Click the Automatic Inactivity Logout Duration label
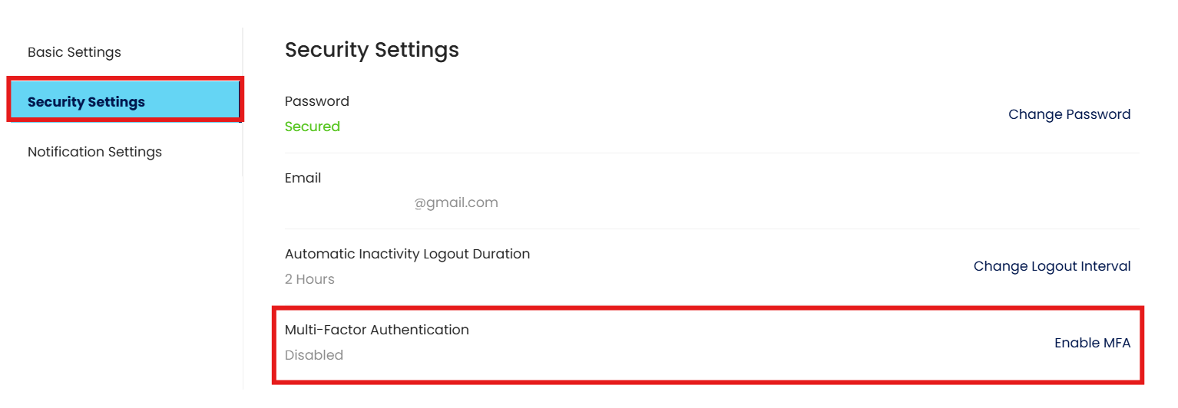 tap(407, 254)
